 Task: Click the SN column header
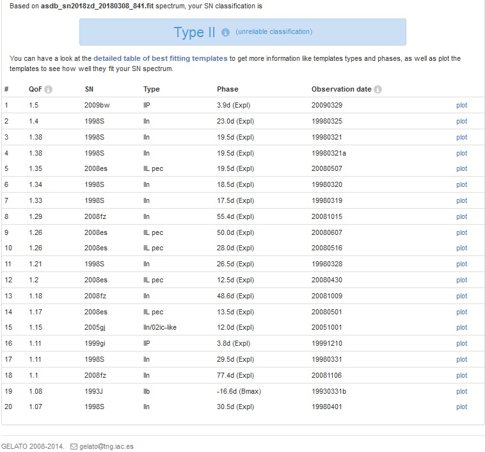(89, 89)
